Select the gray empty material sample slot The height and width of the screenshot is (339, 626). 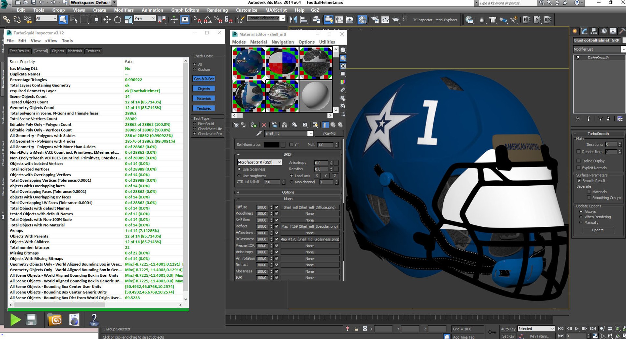(x=315, y=96)
